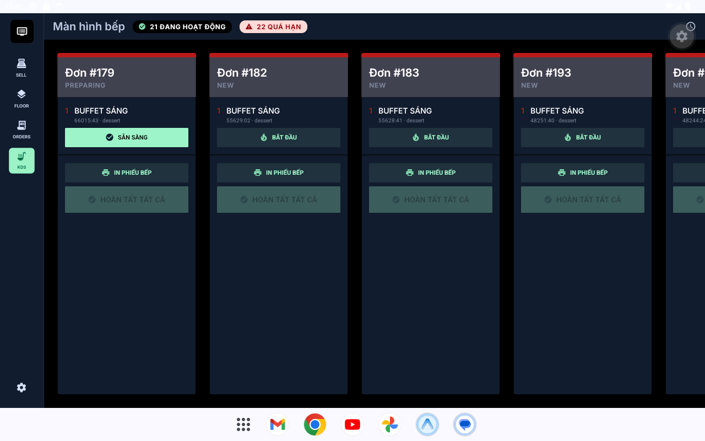This screenshot has height=441, width=705.
Task: Select BUFFET SÁNG item in order #193
Action: (x=557, y=111)
